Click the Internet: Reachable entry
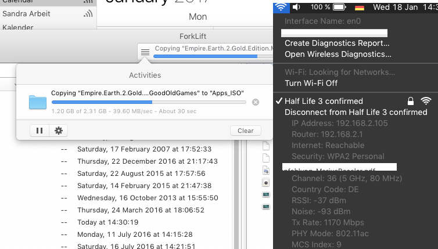 point(328,146)
